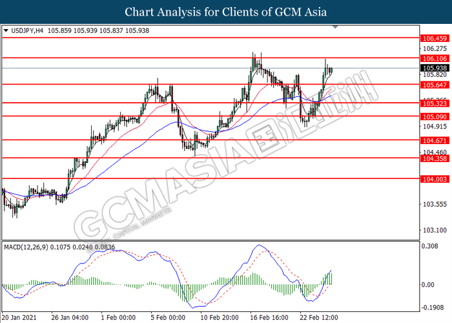Screen dimensions: 452x323
Task: Click the chart shift triangle marker at top
Action: (335, 27)
